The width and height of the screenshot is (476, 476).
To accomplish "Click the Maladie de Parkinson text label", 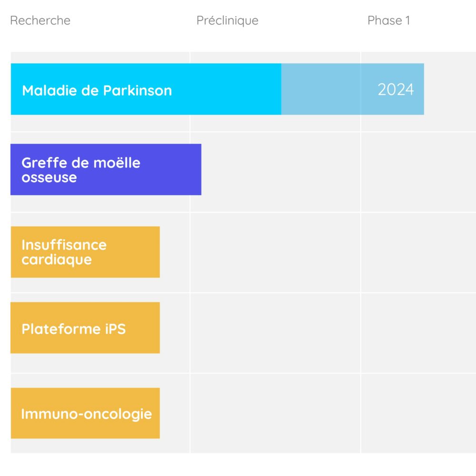I will click(97, 90).
